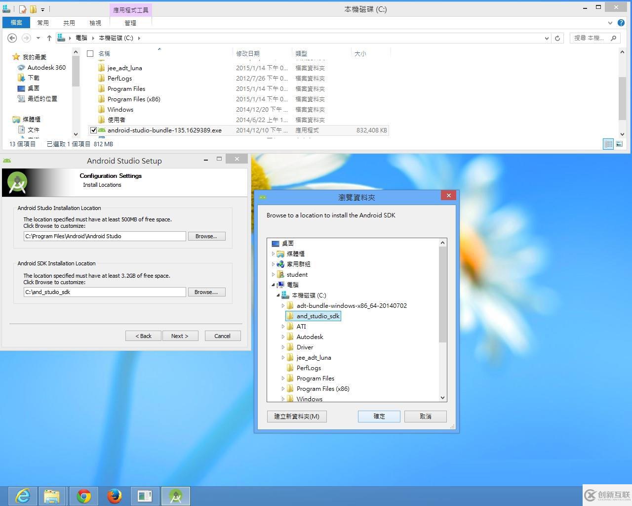Select jee_adt_luna folder in file list
This screenshot has height=506, width=632.
click(125, 68)
